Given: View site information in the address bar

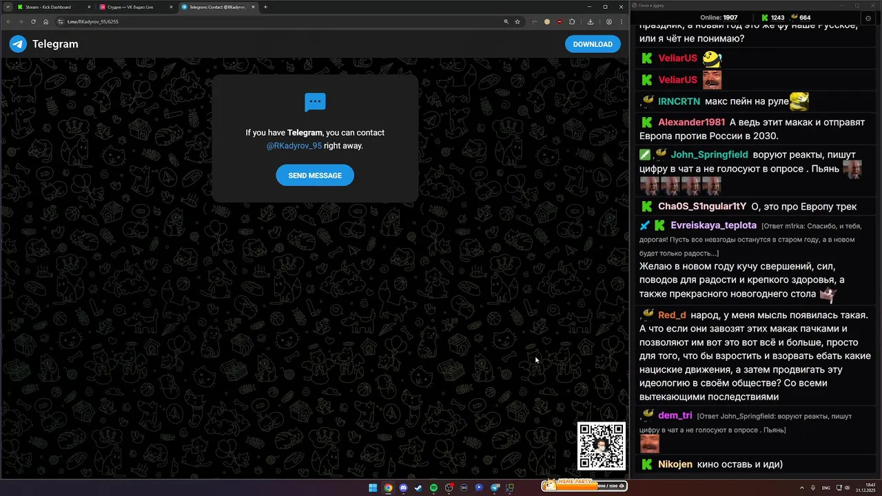Looking at the screenshot, I should 62,21.
